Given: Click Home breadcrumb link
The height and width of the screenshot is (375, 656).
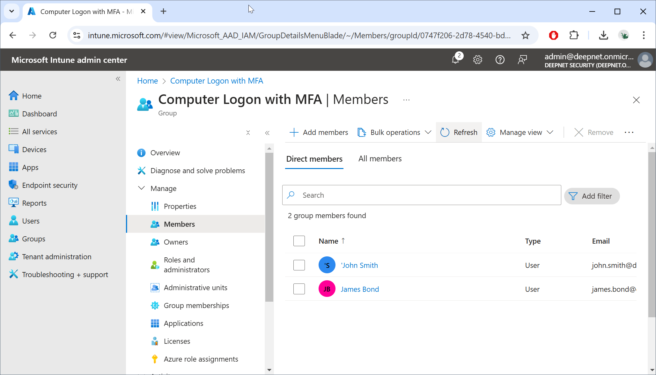Looking at the screenshot, I should point(147,81).
